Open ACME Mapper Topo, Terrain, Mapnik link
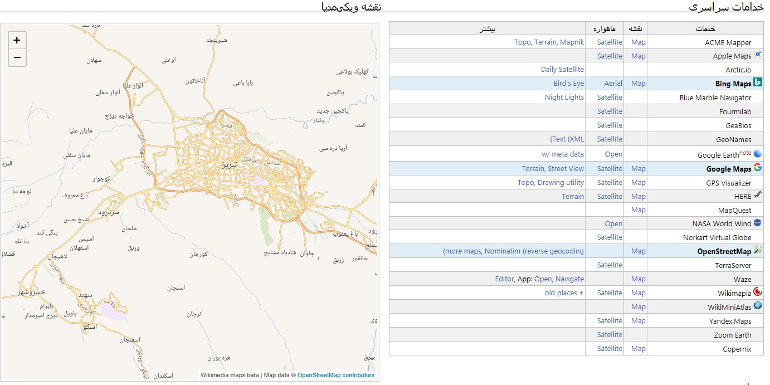 pos(549,42)
